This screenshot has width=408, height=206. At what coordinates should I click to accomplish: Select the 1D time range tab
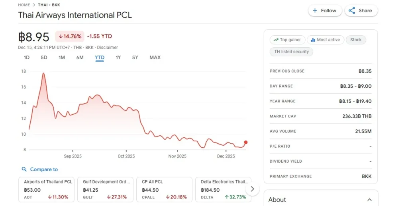point(27,58)
